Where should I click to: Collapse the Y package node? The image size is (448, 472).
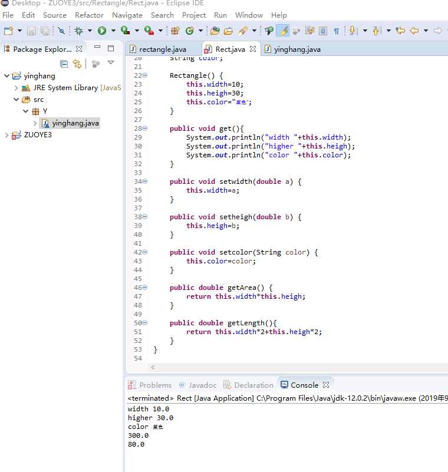coord(26,111)
